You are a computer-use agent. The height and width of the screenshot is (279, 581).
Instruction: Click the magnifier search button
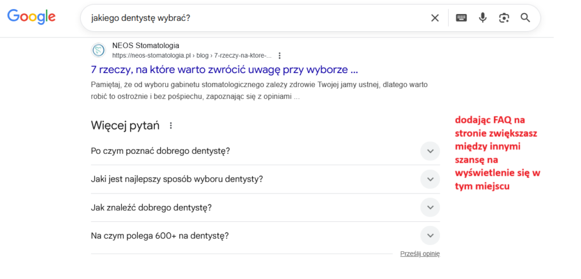pyautogui.click(x=525, y=18)
